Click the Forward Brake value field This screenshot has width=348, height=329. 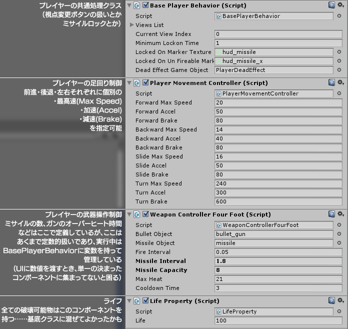coord(278,120)
